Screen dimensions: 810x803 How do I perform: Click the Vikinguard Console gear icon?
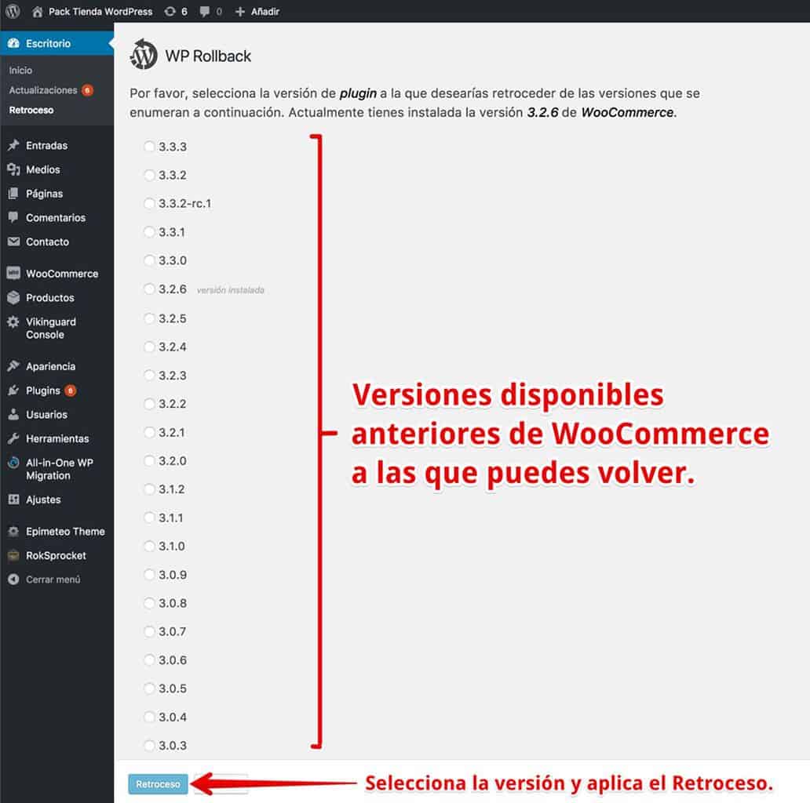[x=13, y=322]
